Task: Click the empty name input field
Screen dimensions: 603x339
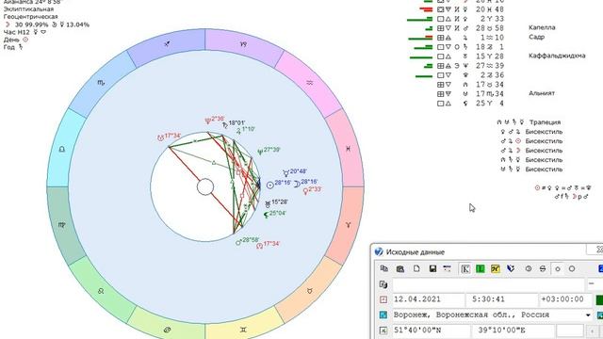Action: pyautogui.click(x=488, y=284)
